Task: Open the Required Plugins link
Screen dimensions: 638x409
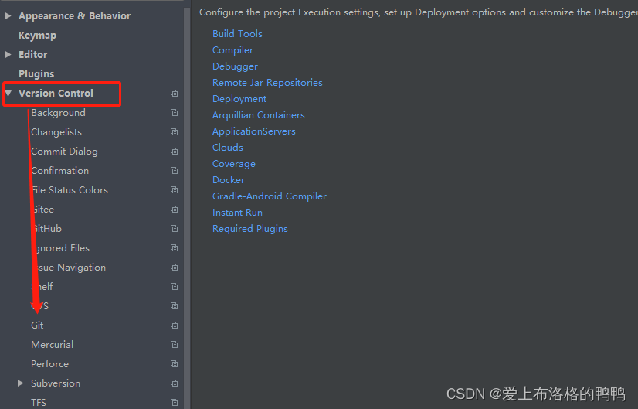Action: tap(249, 229)
